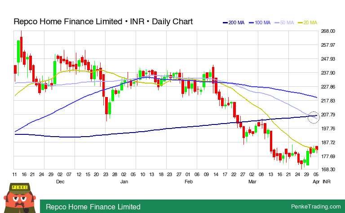Select the 268.00 price axis label
345x213 pixels.
328,31
